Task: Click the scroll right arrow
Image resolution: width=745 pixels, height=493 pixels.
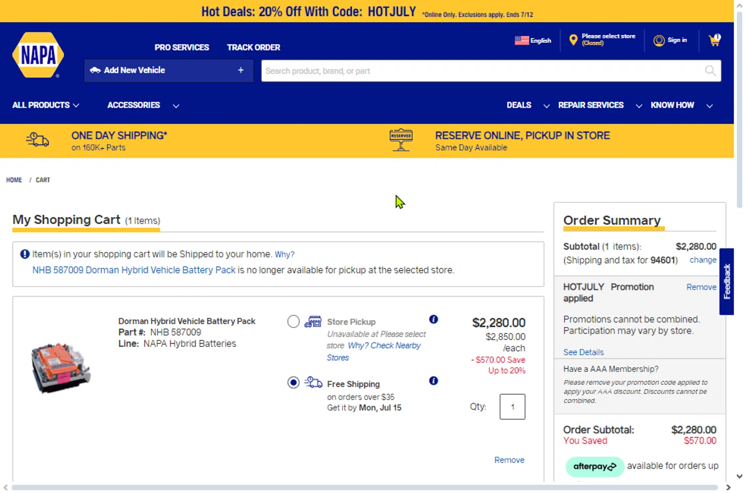Action: 728,488
